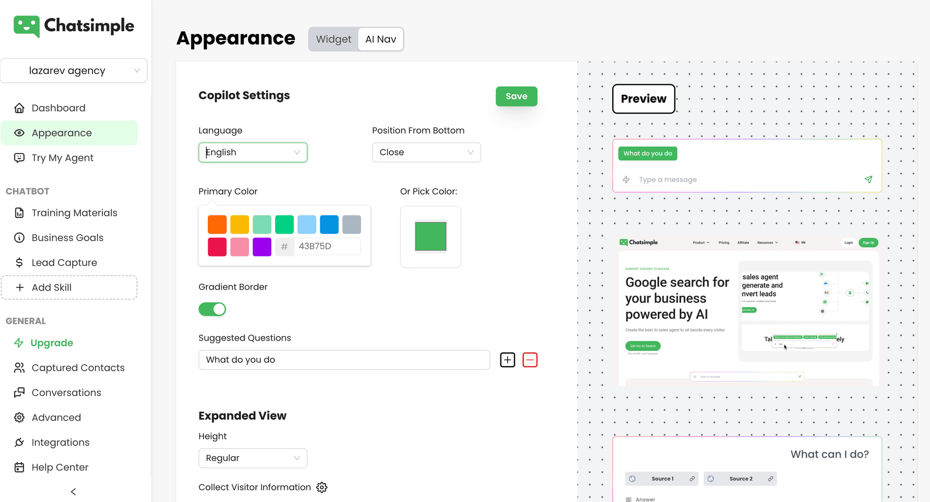Click the Conversations icon
Screen dimensions: 930x502
19,393
